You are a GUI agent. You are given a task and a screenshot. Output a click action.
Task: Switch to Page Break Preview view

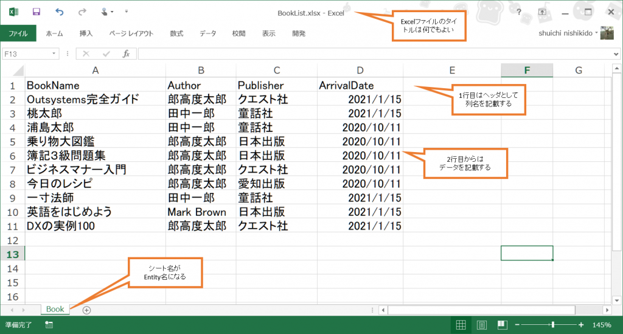click(x=502, y=325)
